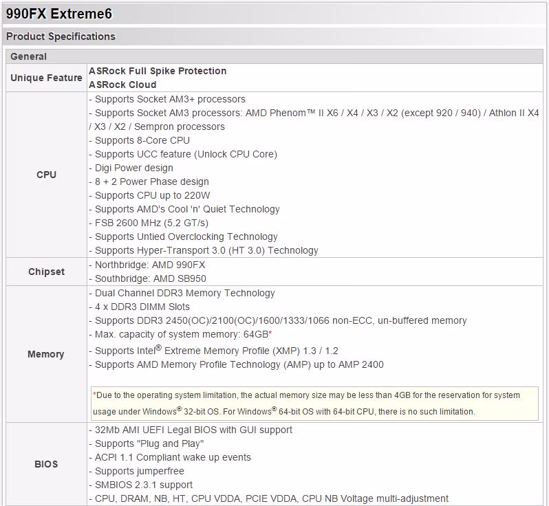Click 'Supports Untied Overclocking Technology' line
The height and width of the screenshot is (506, 549).
[x=183, y=237]
